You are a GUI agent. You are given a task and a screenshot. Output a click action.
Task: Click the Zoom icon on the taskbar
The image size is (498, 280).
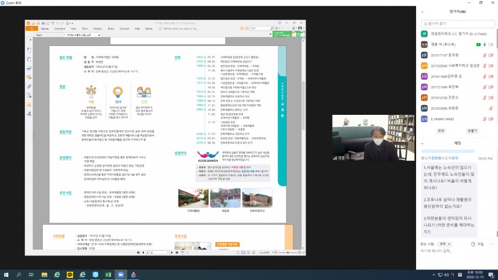click(121, 274)
